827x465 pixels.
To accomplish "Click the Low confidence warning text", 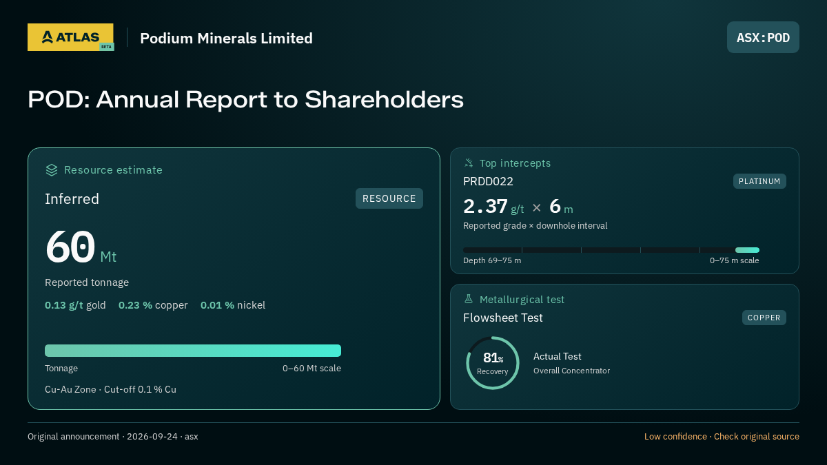I will [722, 437].
